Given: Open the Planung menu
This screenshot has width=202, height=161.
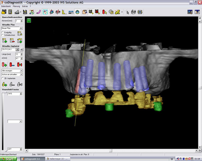Looking at the screenshot, I should point(16,6).
